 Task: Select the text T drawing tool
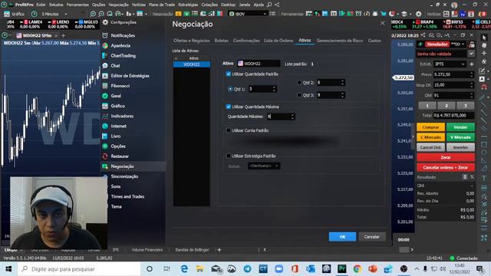tap(484, 178)
